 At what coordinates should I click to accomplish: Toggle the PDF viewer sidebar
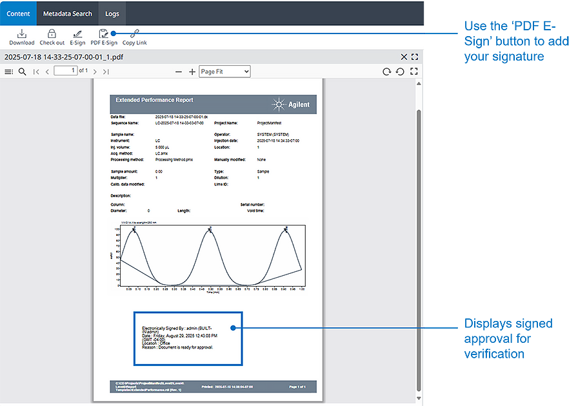8,72
